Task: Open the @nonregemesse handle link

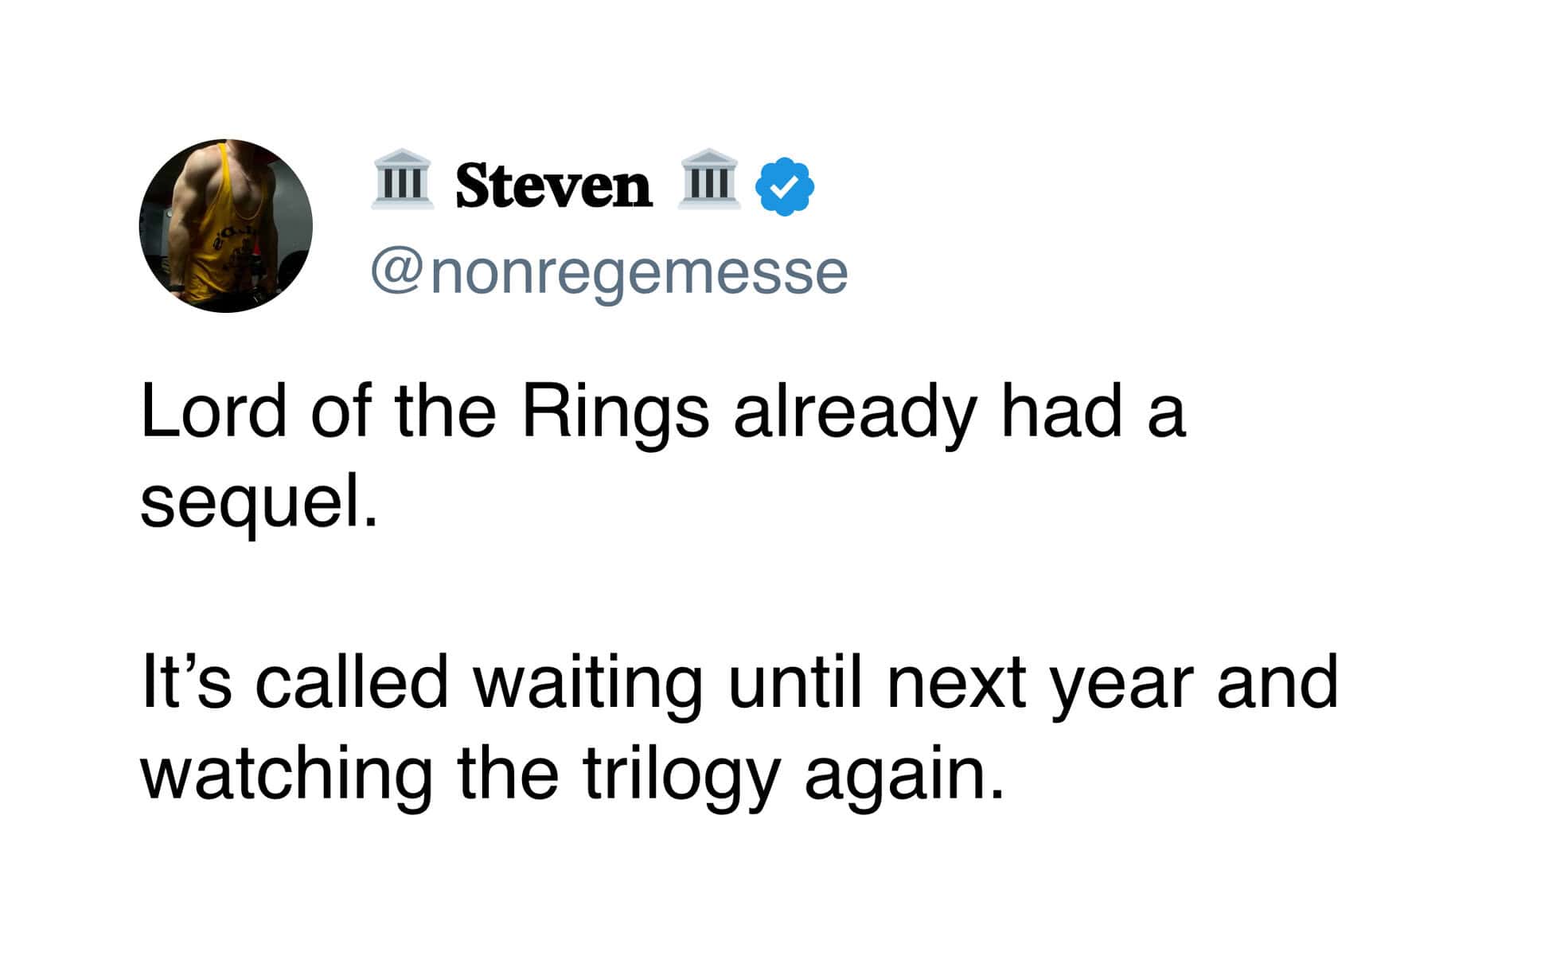Action: coord(609,273)
